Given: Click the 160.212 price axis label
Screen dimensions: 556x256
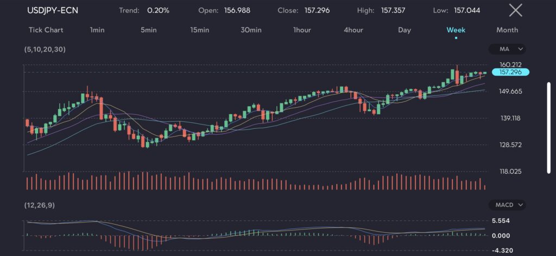Looking at the screenshot, I should 510,64.
